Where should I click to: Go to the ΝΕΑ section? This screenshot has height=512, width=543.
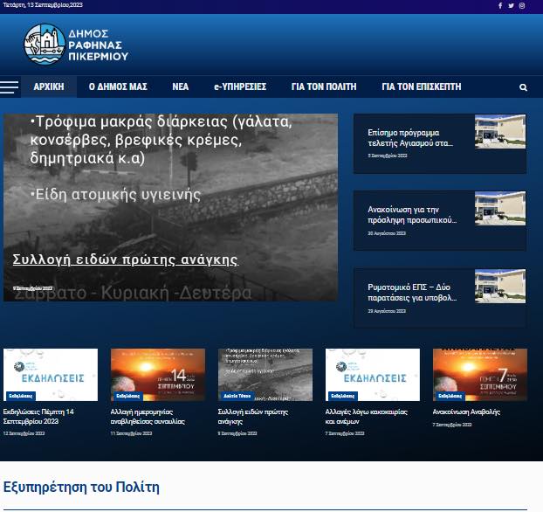181,86
